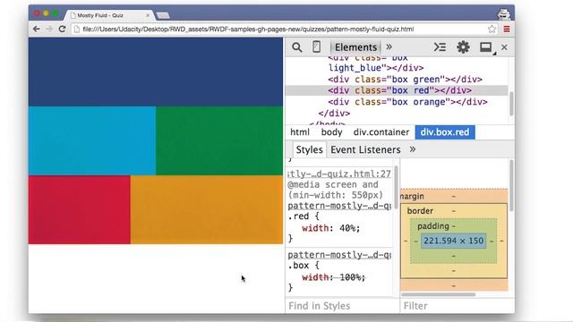Click the red box on the page
This screenshot has height=322, width=573.
click(x=80, y=209)
